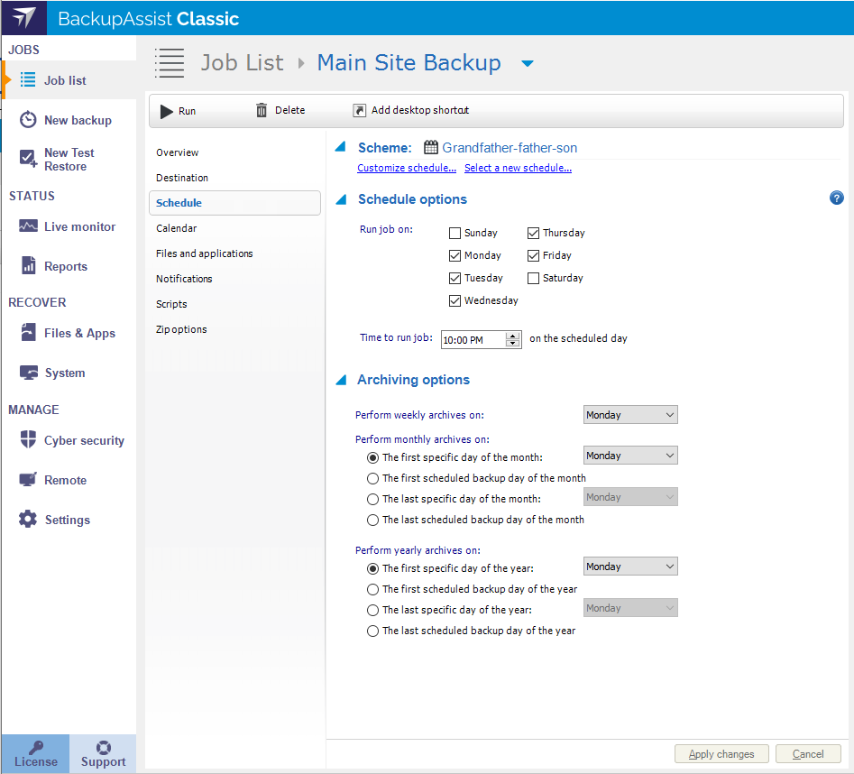Uncheck the Friday checkbox
Image resolution: width=854 pixels, height=774 pixels.
tap(534, 255)
